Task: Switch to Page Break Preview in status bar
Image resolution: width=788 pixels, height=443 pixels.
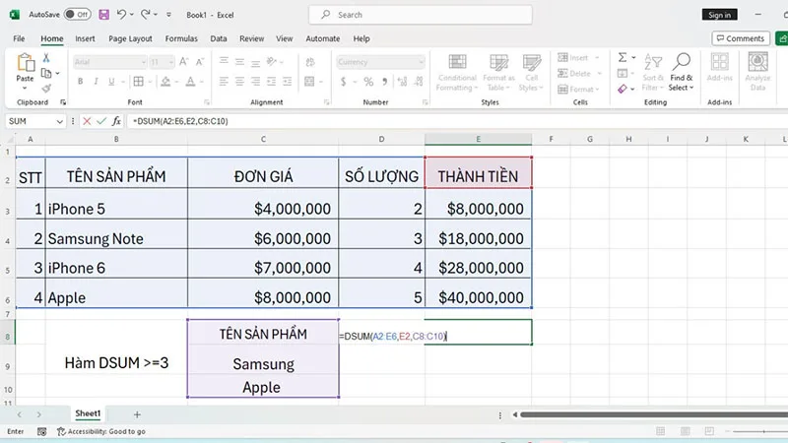Action: (x=709, y=431)
